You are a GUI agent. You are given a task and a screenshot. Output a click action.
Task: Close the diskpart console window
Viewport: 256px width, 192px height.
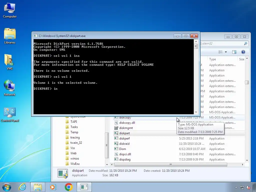(x=194, y=36)
